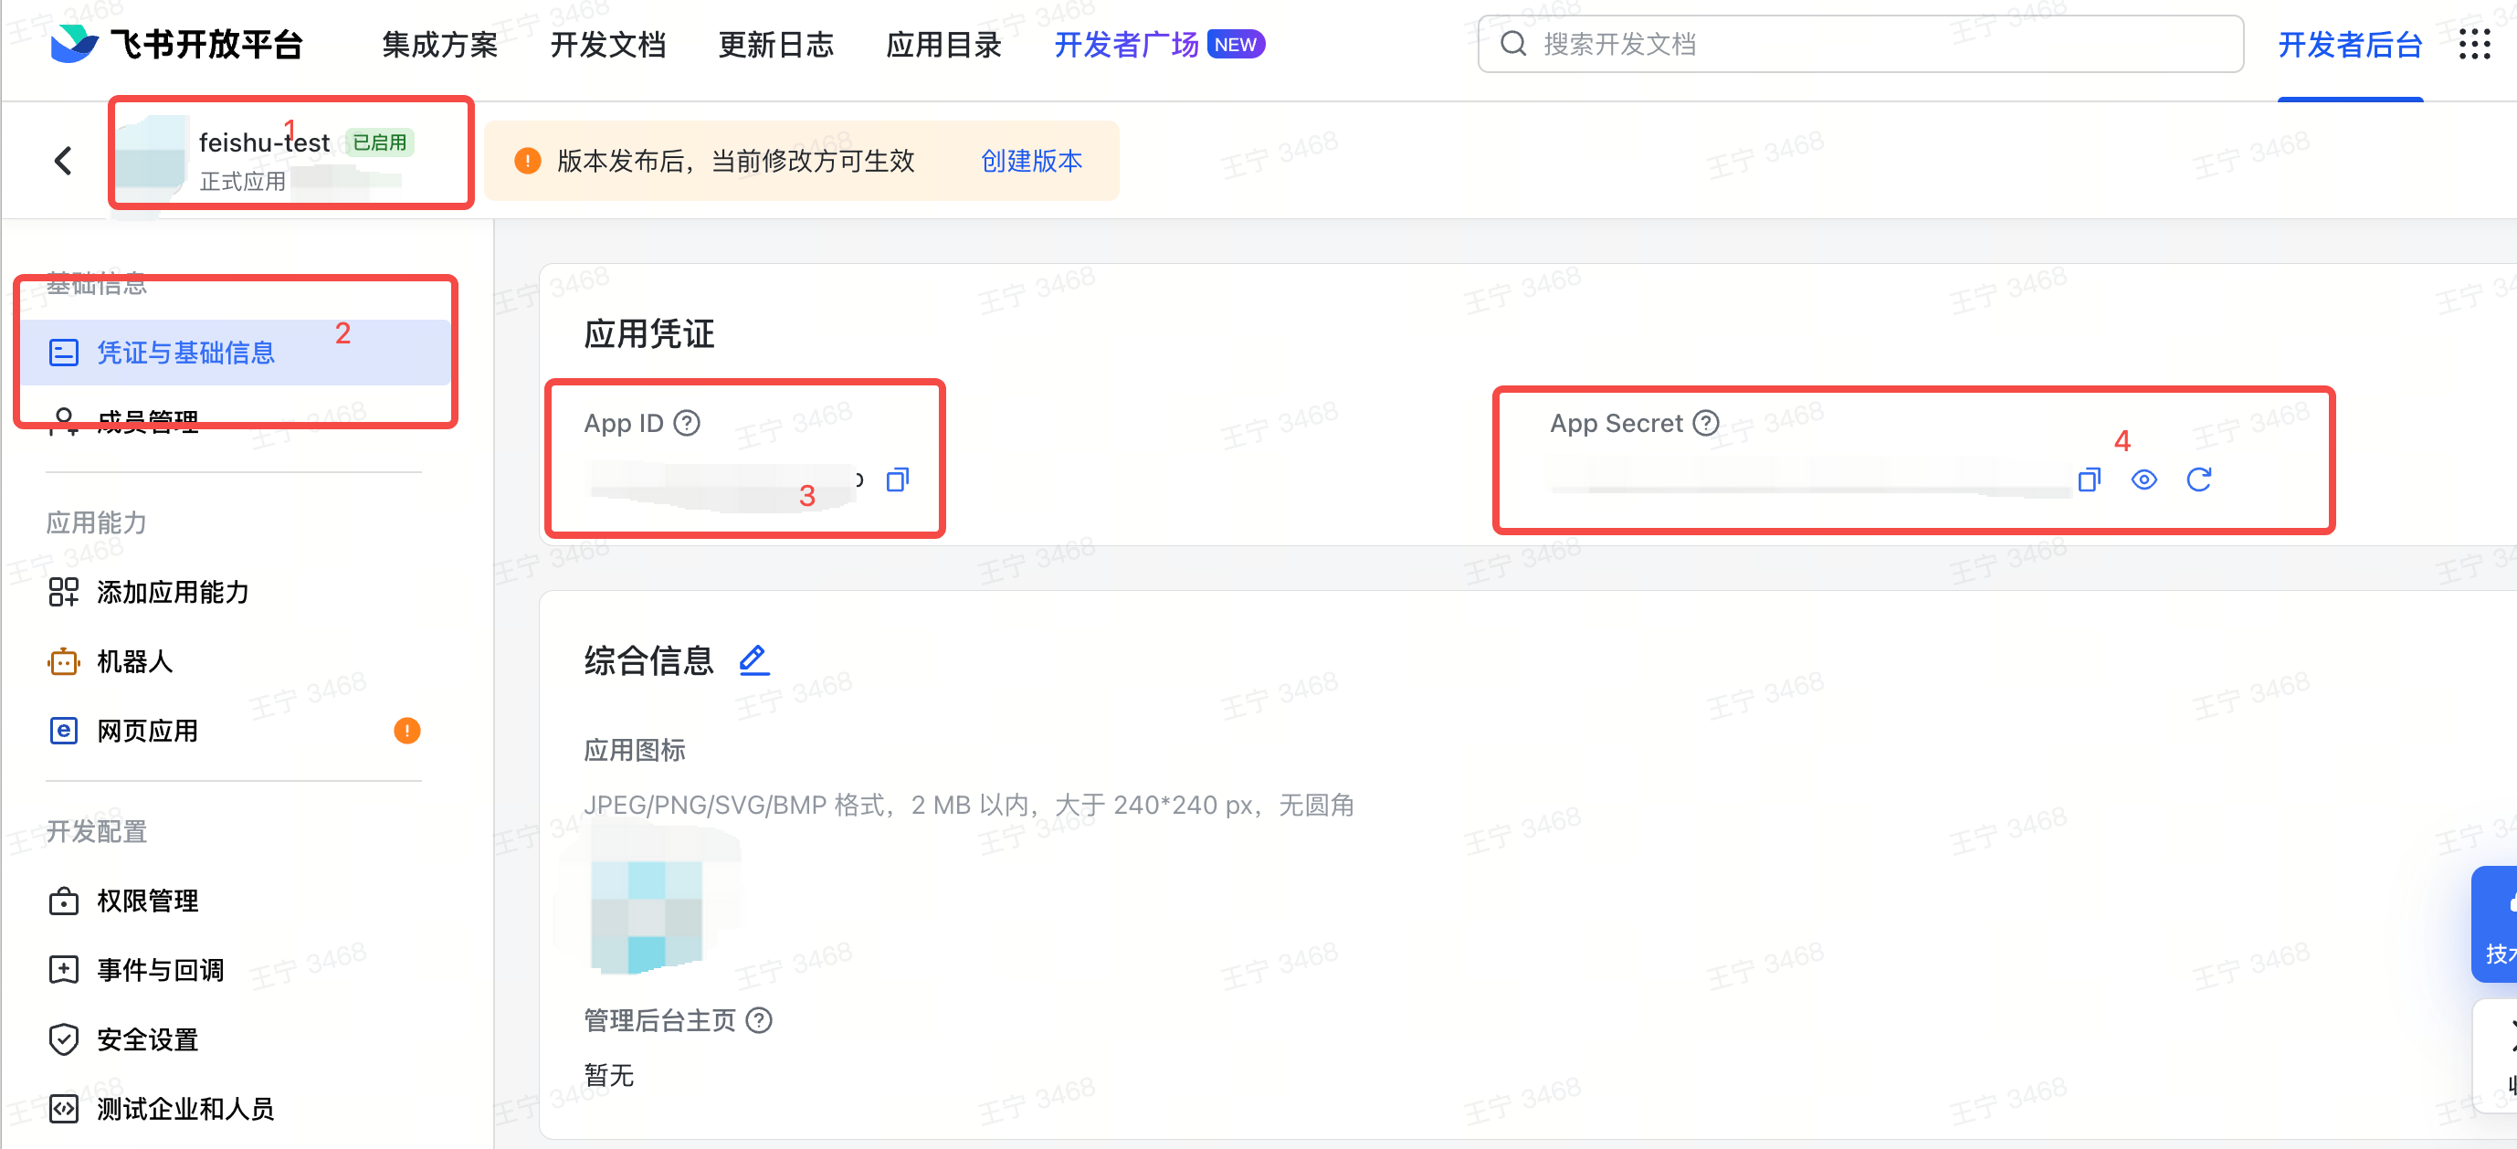Edit 综合信息 with the pencil icon
Image resolution: width=2517 pixels, height=1149 pixels.
point(753,660)
